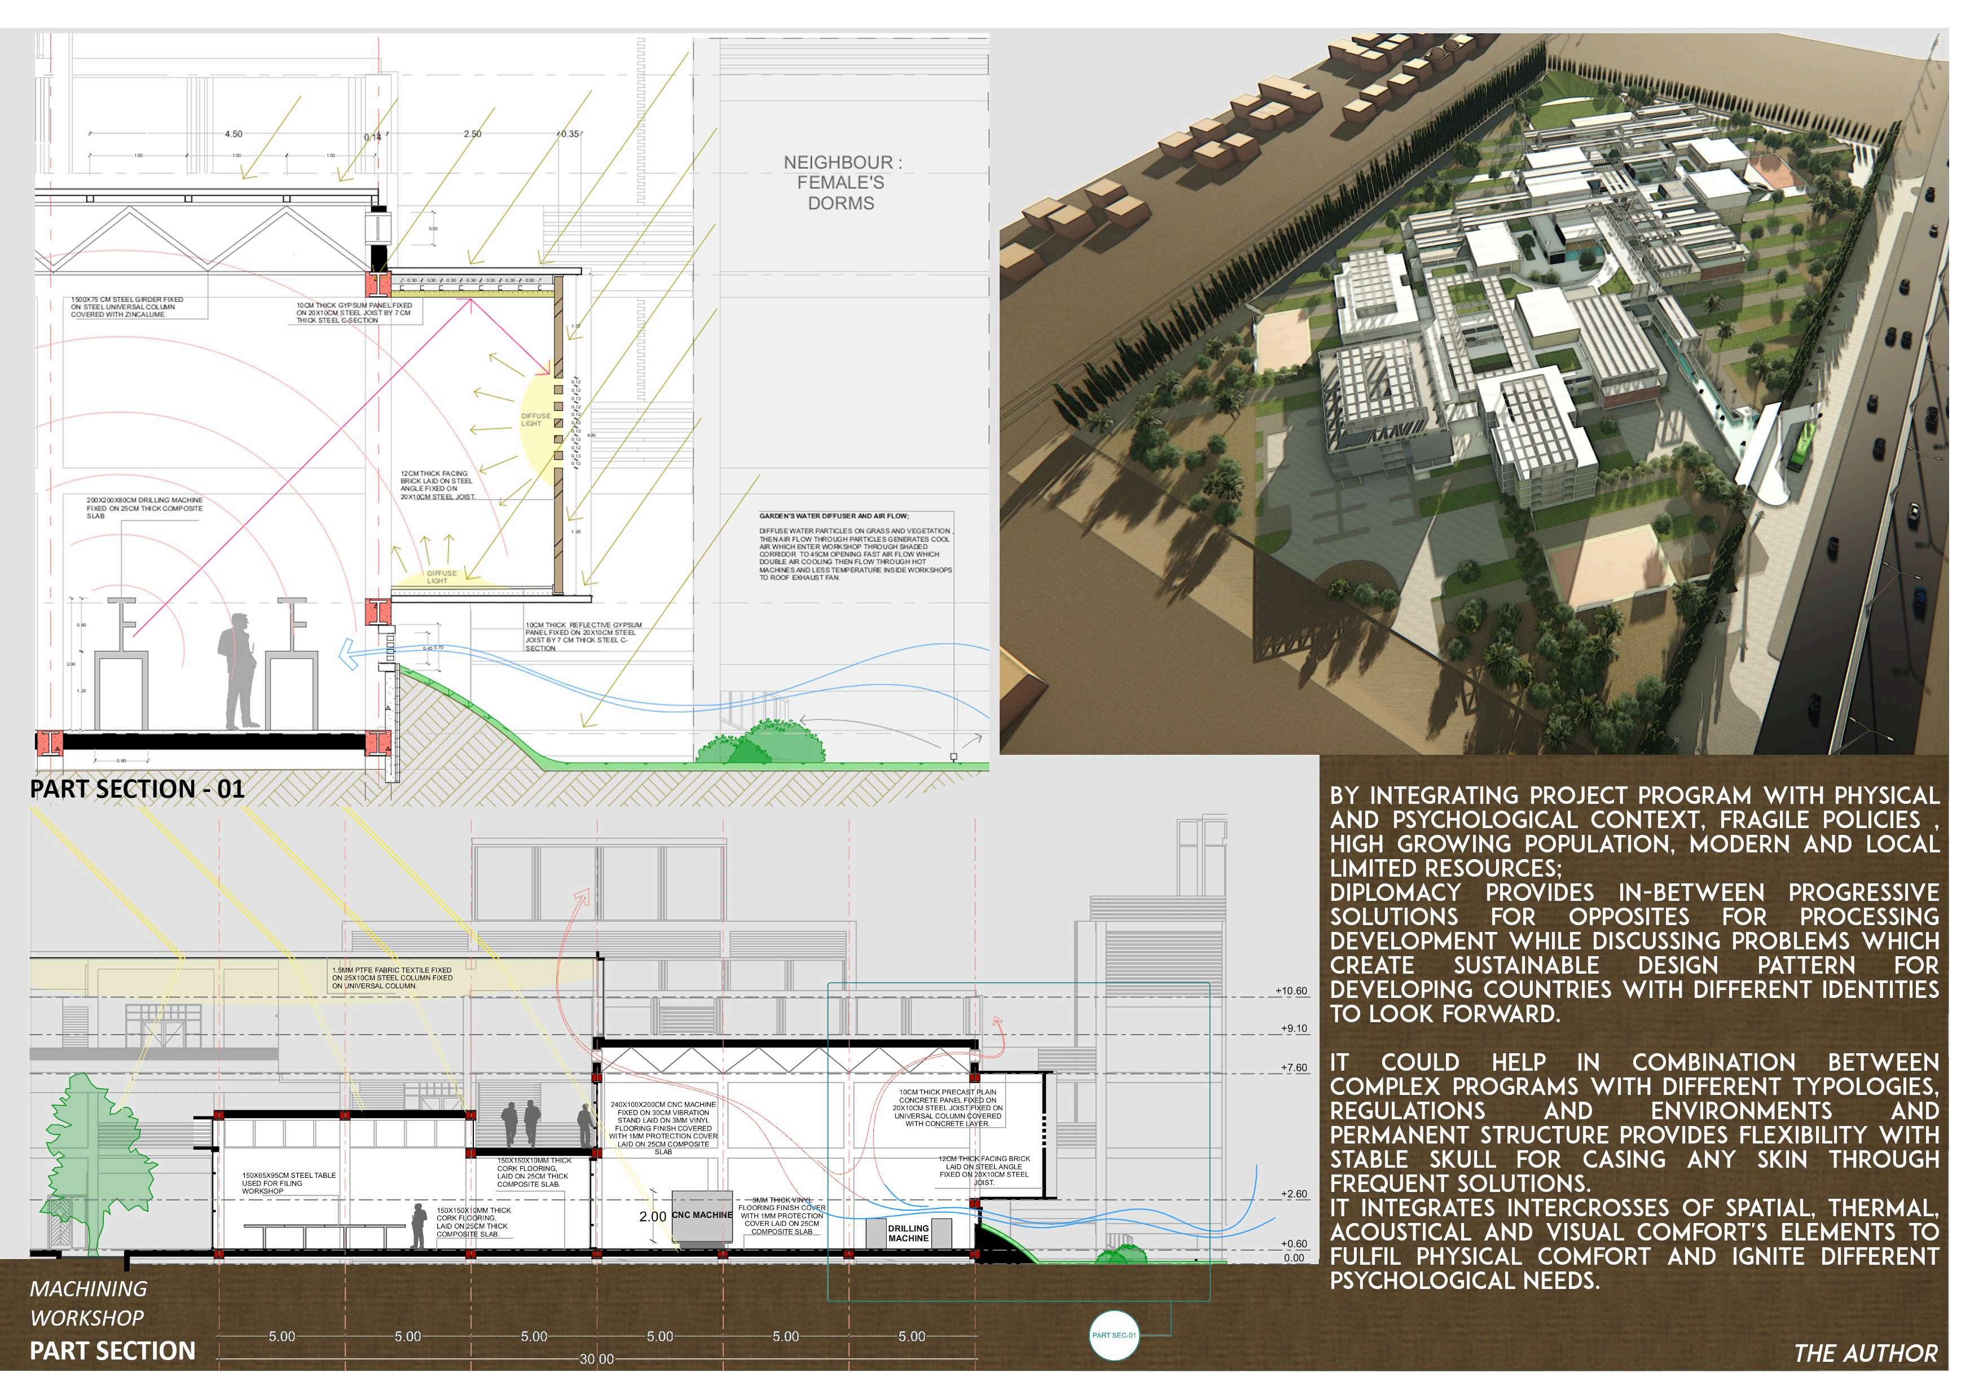Image resolution: width=1979 pixels, height=1399 pixels.
Task: Click the PART SEC-01 circular callout marker
Action: click(1114, 1335)
